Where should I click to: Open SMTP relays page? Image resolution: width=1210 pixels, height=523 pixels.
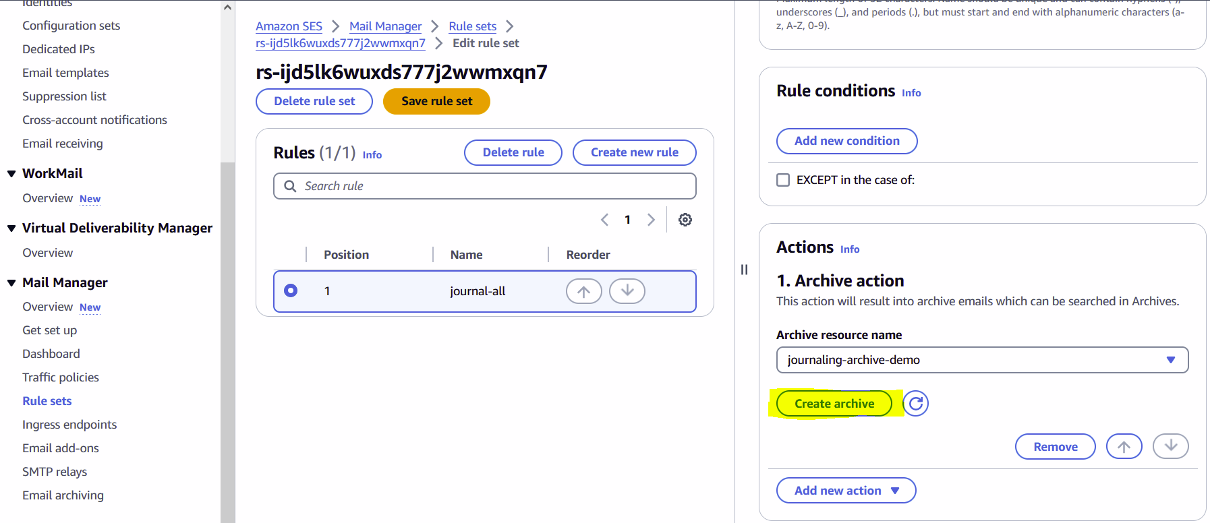click(55, 472)
